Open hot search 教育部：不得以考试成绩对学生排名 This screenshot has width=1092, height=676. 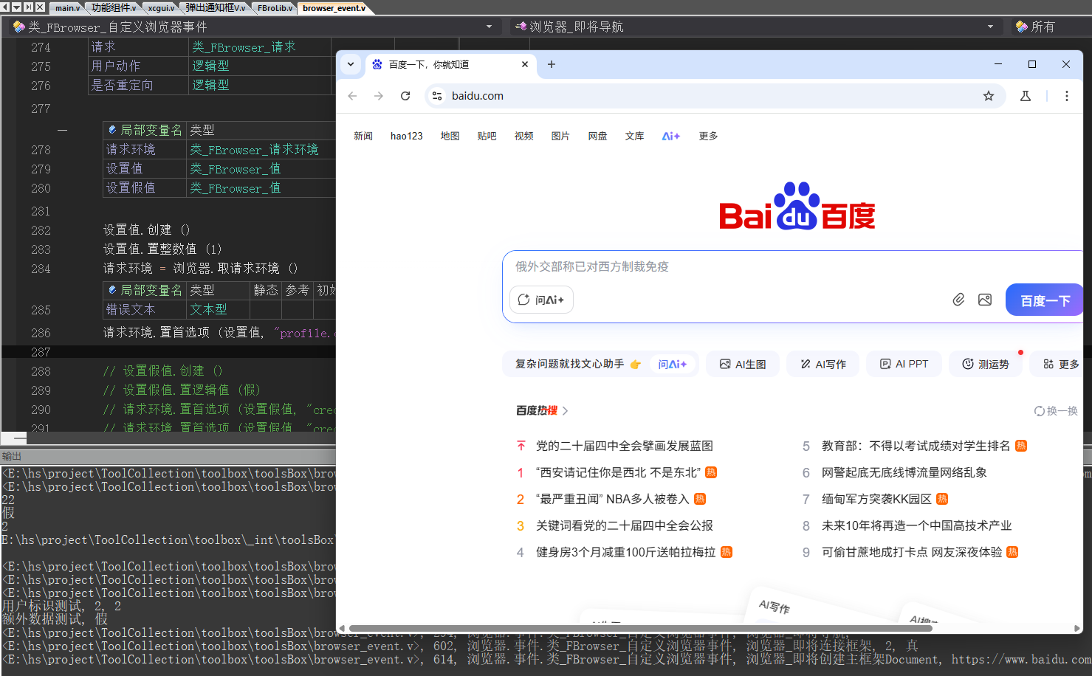(916, 446)
